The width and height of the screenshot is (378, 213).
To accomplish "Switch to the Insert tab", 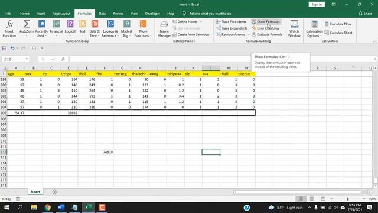I will [x=41, y=14].
